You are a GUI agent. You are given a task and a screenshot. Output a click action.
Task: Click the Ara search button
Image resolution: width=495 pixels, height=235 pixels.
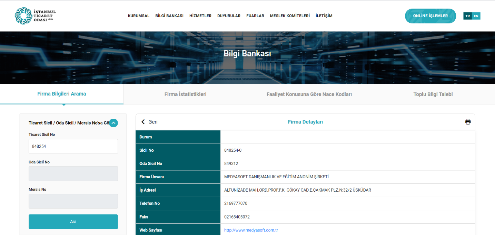tap(73, 222)
